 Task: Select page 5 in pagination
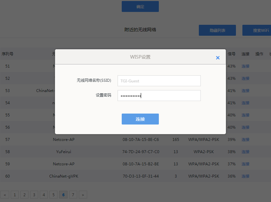pyautogui.click(x=54, y=195)
